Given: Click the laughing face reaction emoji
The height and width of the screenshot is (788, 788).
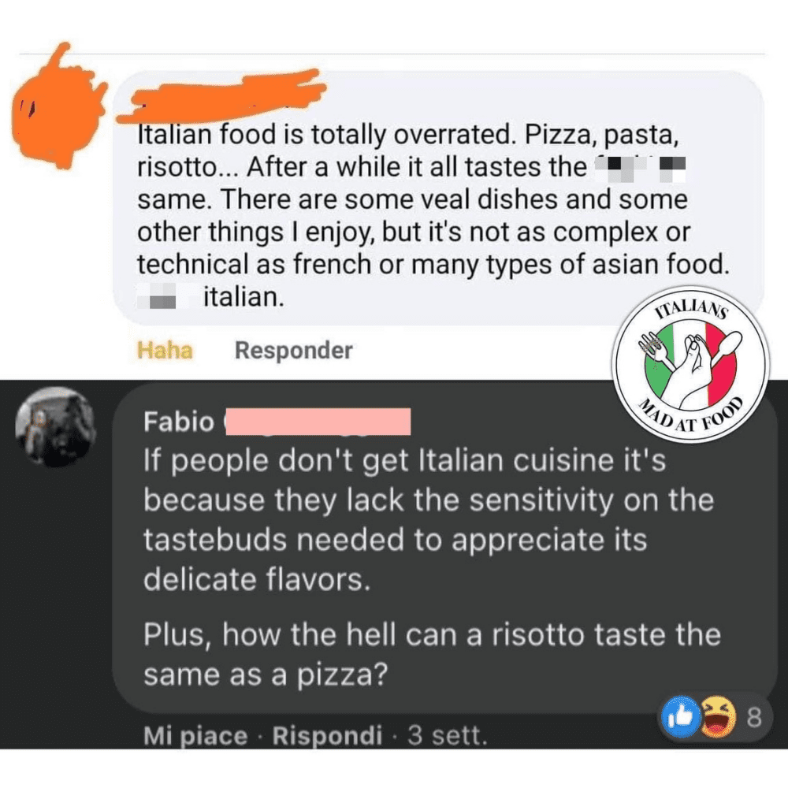Looking at the screenshot, I should pos(716,717).
